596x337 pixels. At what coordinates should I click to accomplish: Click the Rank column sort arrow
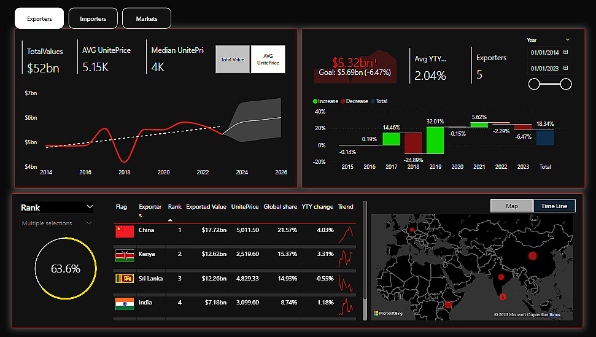point(170,220)
